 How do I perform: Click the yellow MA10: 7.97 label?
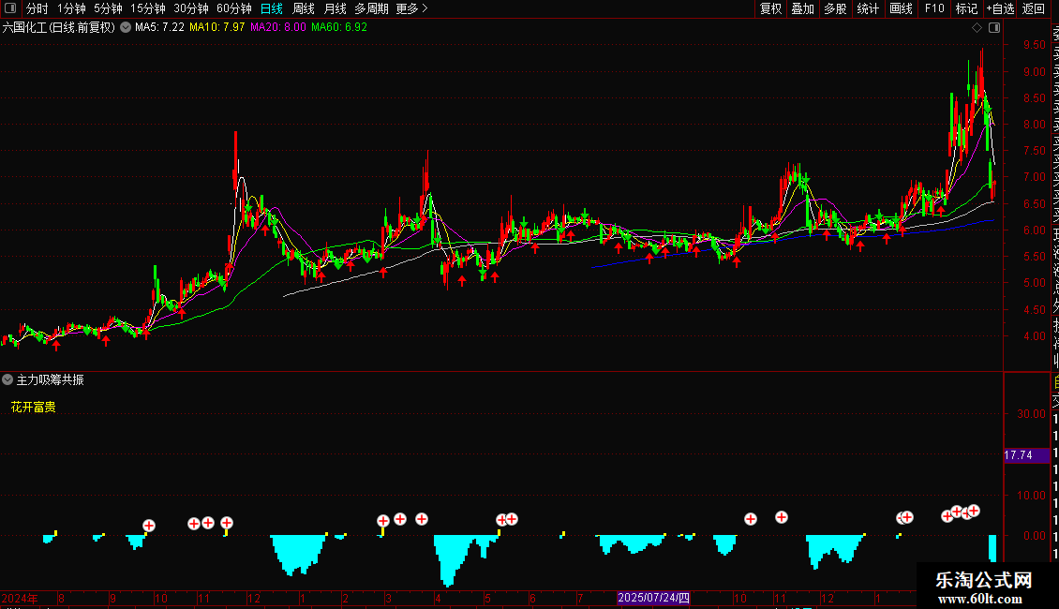[216, 27]
